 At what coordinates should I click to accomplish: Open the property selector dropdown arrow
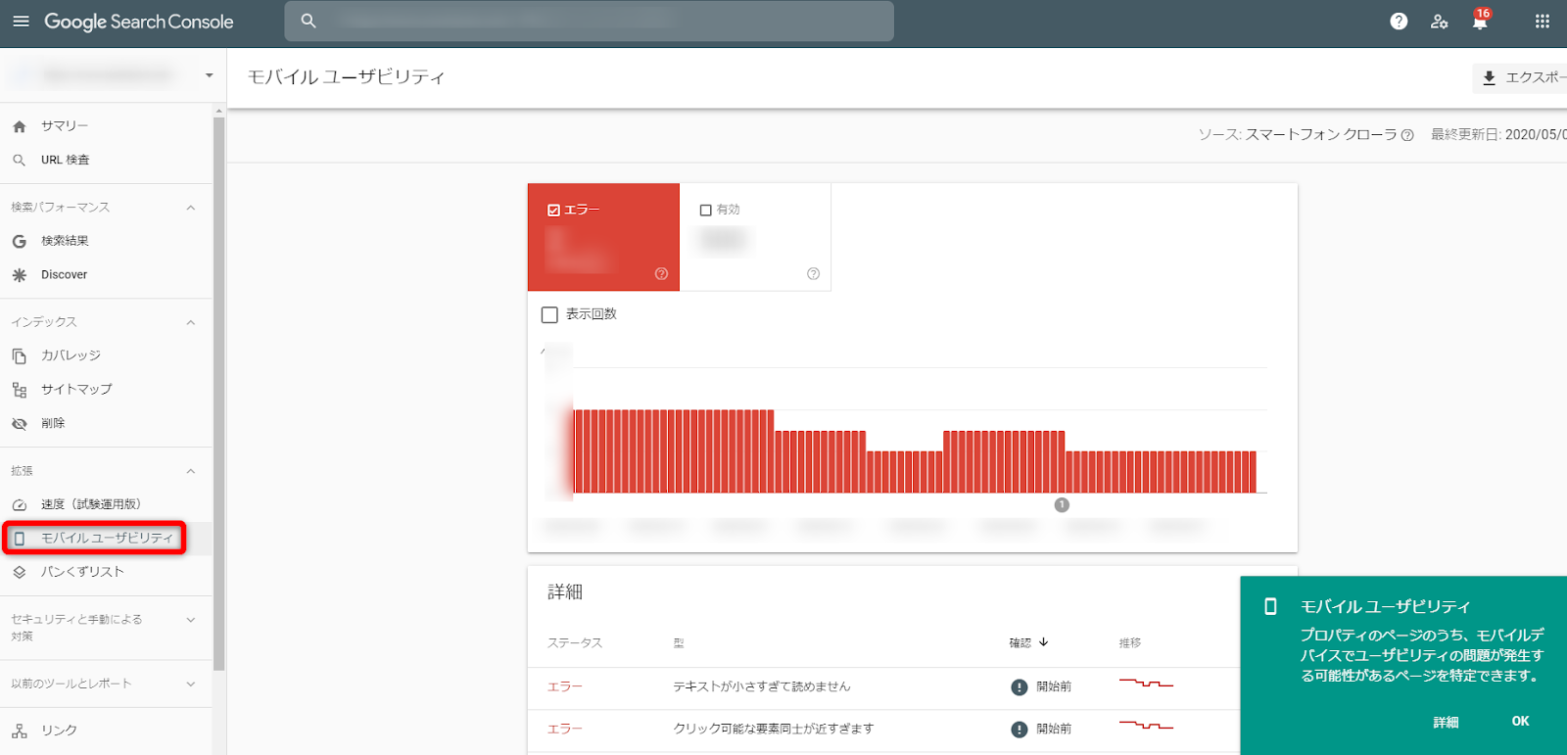pyautogui.click(x=209, y=75)
